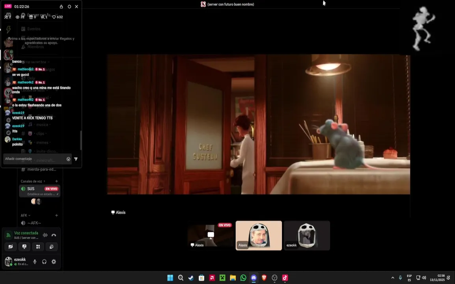Click Alexis EN VIVO stream thumbnail
Viewport: 455px width, 284px height.
point(211,235)
